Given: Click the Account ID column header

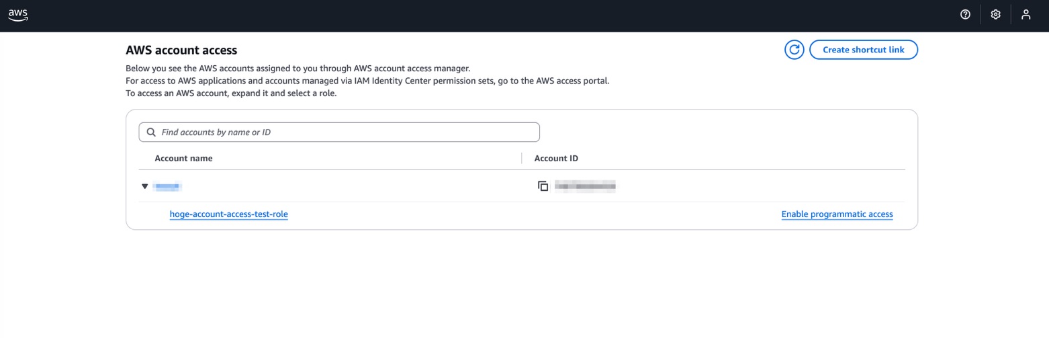Looking at the screenshot, I should coord(556,159).
